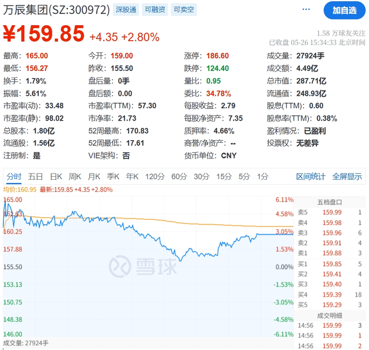Select the 1分 interval tab
369x350 pixels.
click(x=262, y=176)
